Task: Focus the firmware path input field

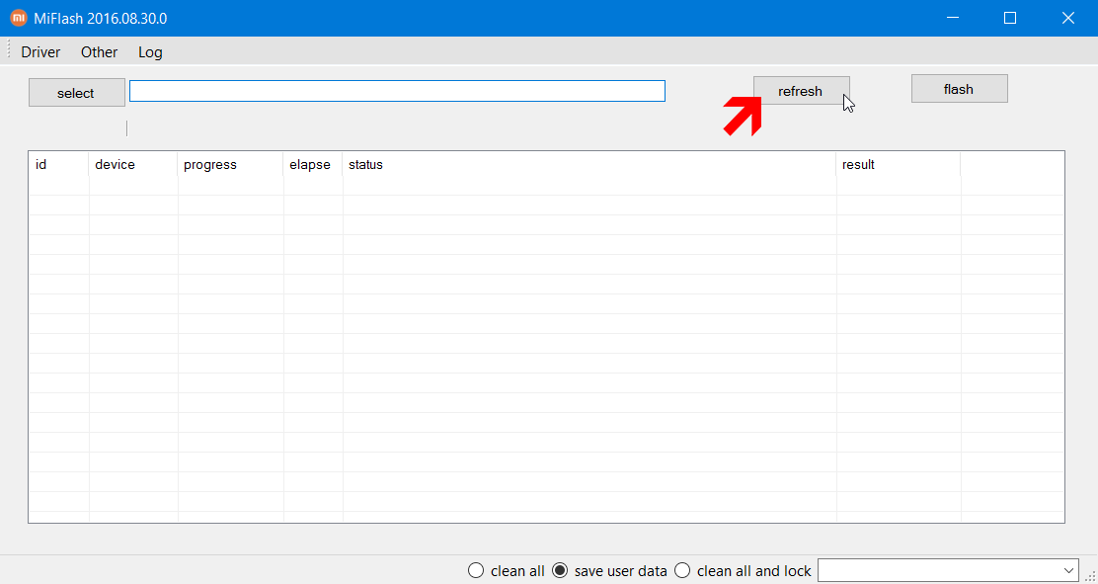Action: tap(397, 91)
